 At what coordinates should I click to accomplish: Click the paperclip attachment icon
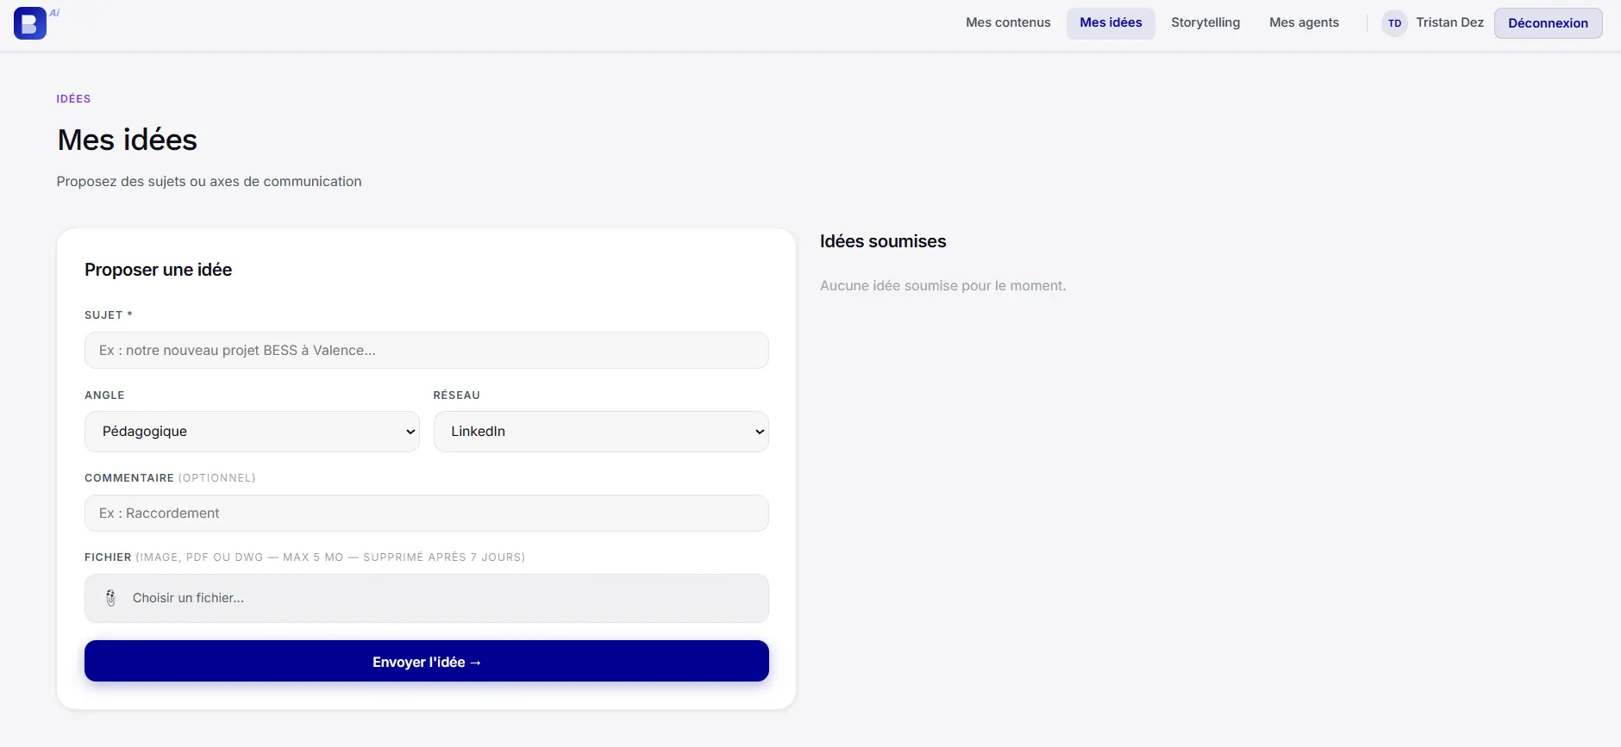pos(110,598)
